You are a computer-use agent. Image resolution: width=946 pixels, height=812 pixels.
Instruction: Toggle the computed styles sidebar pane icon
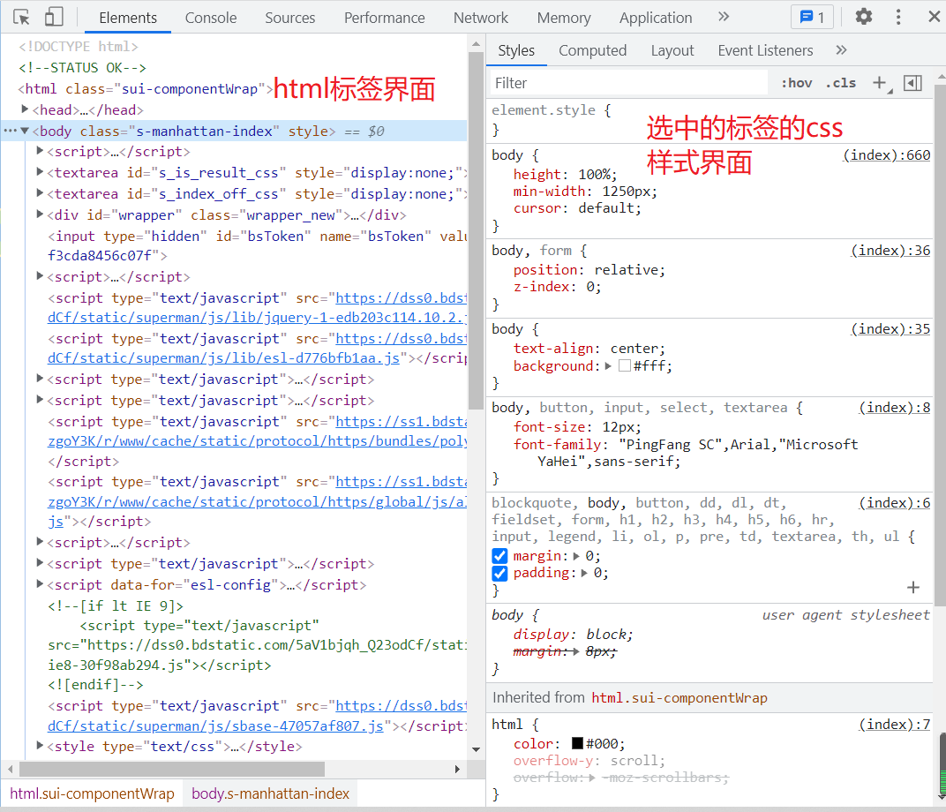coord(913,83)
